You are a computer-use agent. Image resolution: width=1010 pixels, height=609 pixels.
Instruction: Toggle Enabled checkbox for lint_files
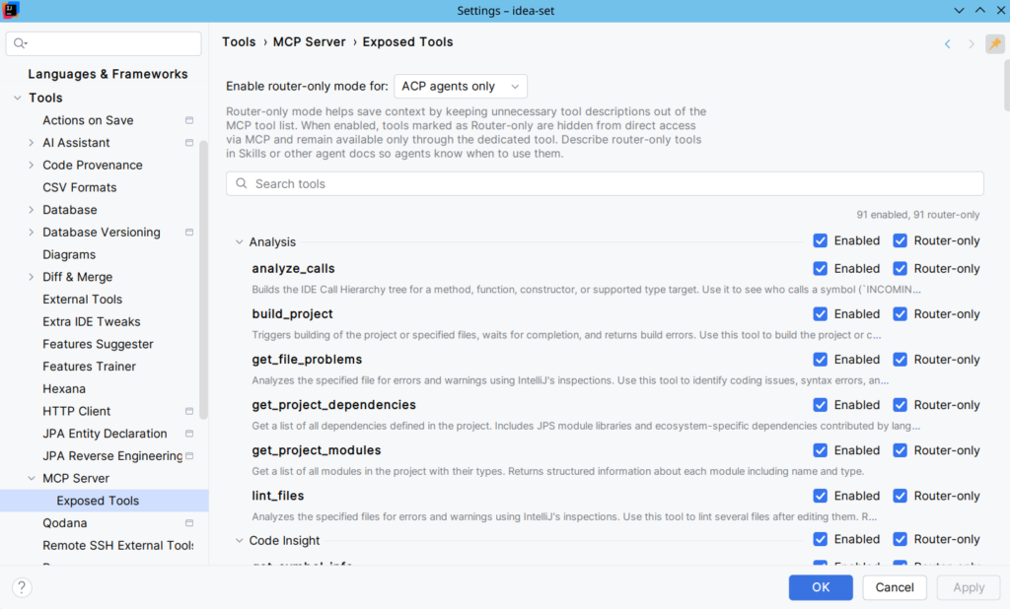coord(820,496)
